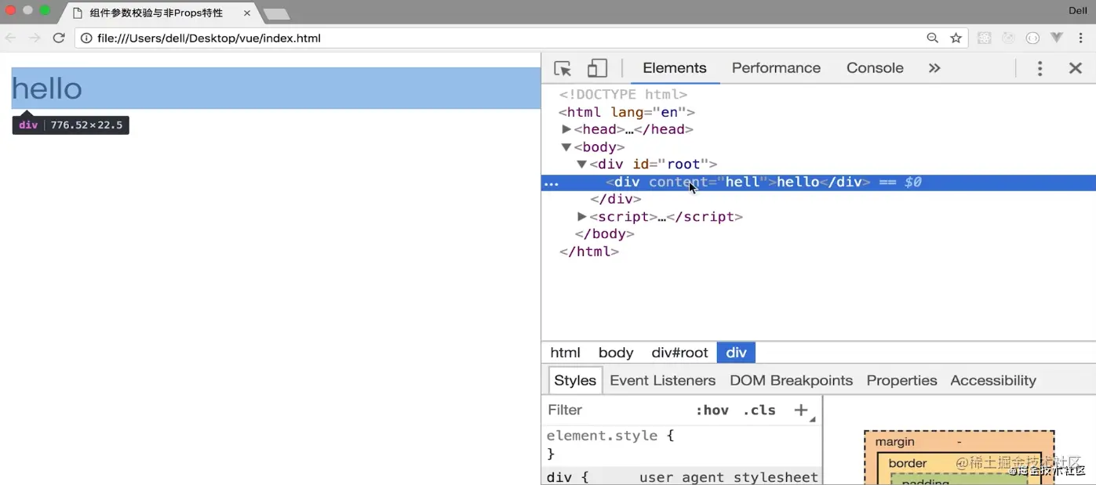Expand the script element node
1096x485 pixels.
coord(582,216)
